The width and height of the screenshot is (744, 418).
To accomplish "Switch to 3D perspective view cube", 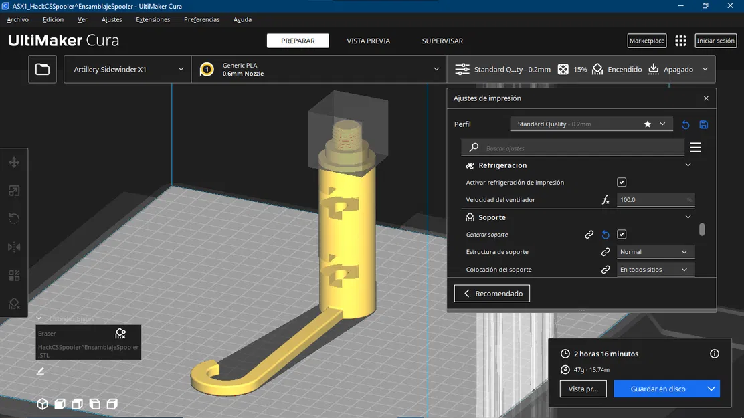I will [x=42, y=404].
